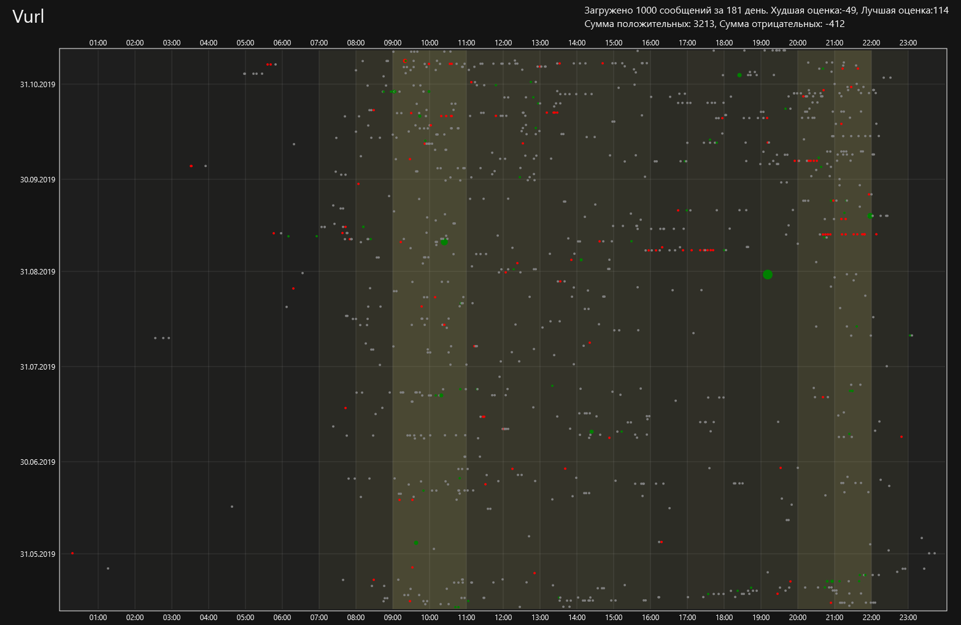Image resolution: width=961 pixels, height=625 pixels.
Task: Click the 23:00 label on the top time axis
Action: click(908, 42)
